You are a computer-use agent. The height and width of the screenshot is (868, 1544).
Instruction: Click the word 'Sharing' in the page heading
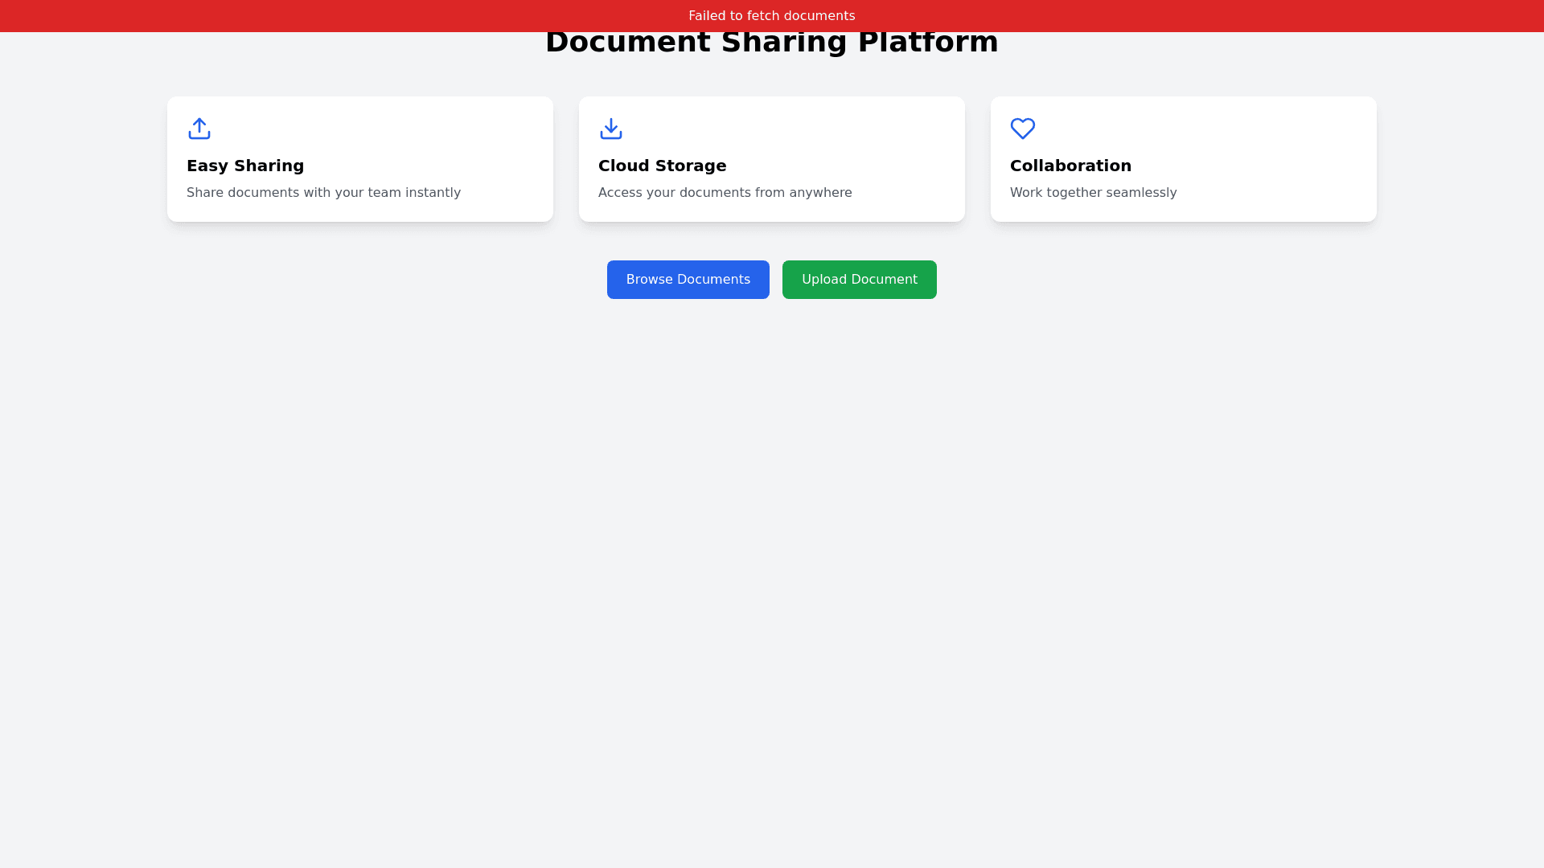tap(784, 44)
